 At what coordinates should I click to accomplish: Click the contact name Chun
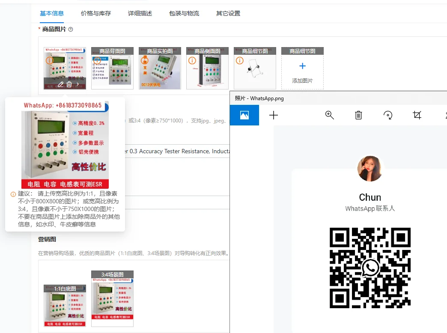(x=370, y=197)
